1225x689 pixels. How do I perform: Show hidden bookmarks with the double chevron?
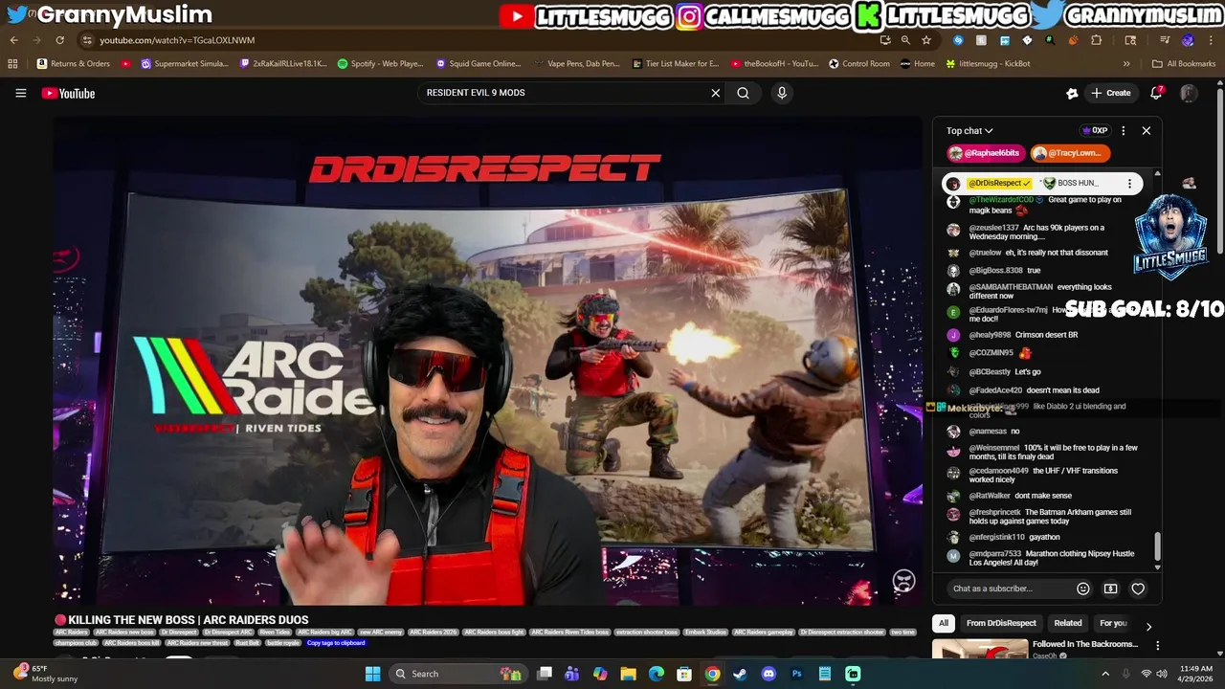click(1126, 64)
